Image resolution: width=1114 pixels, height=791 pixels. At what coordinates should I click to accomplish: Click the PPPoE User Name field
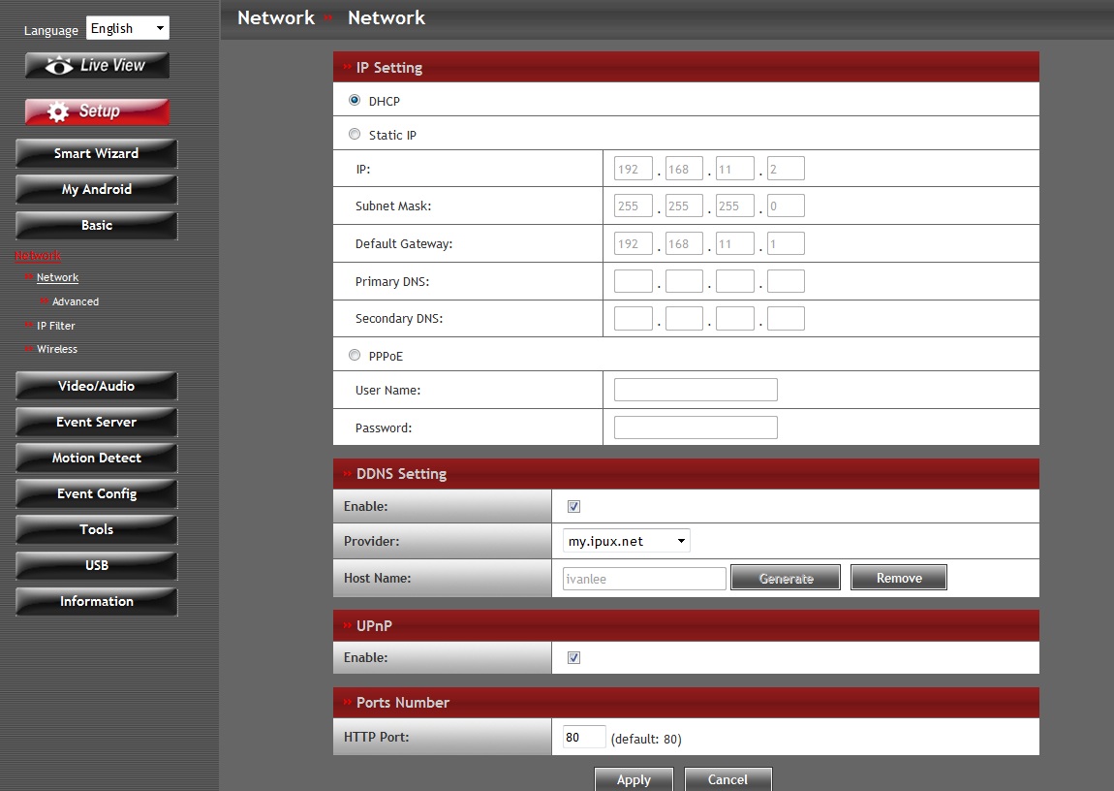click(x=696, y=390)
